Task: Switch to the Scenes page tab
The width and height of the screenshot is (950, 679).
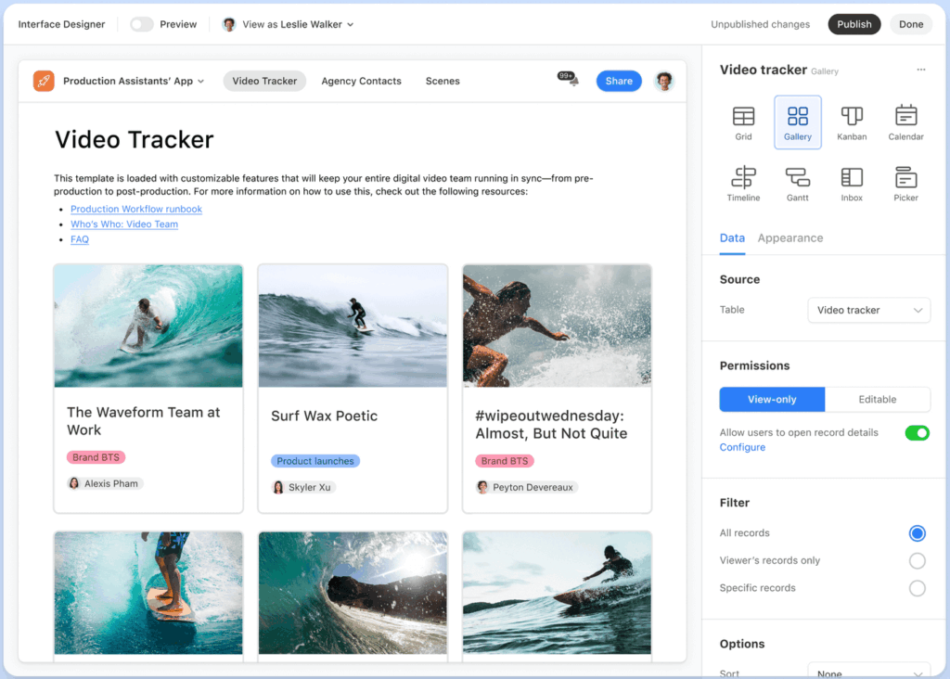Action: 443,81
